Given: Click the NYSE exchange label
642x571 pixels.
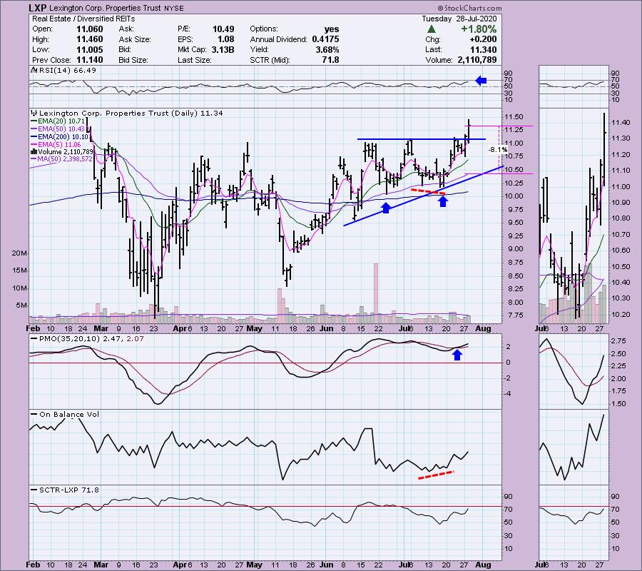Looking at the screenshot, I should (173, 8).
